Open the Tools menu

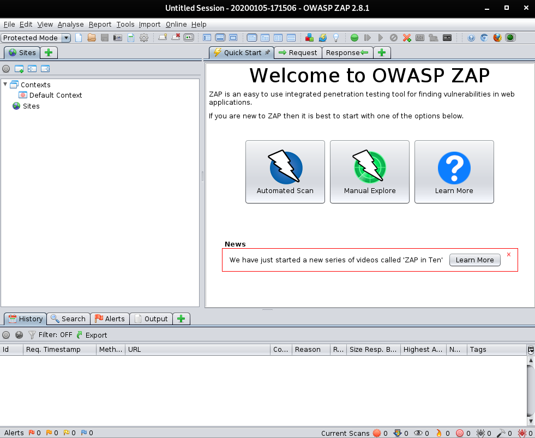point(125,24)
